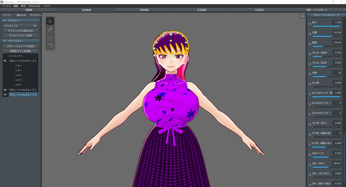
Task: Toggle the 分け目（長さ）checkbox
Action: (310, 124)
